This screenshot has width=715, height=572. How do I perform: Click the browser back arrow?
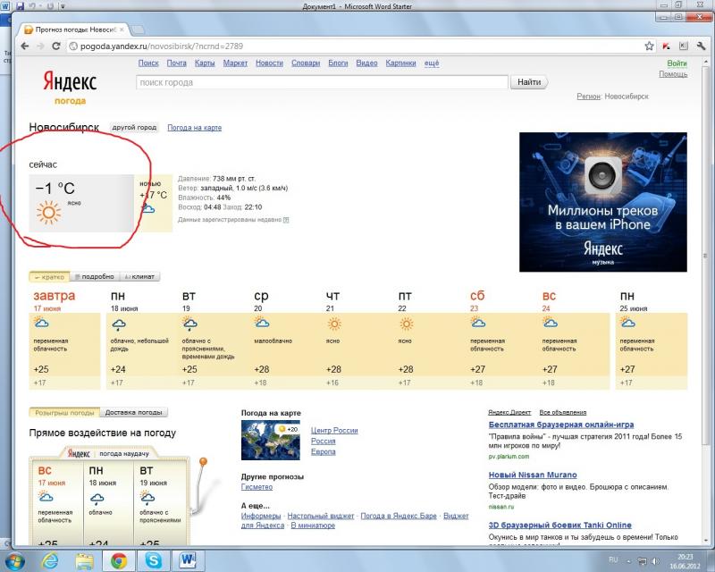click(x=25, y=46)
